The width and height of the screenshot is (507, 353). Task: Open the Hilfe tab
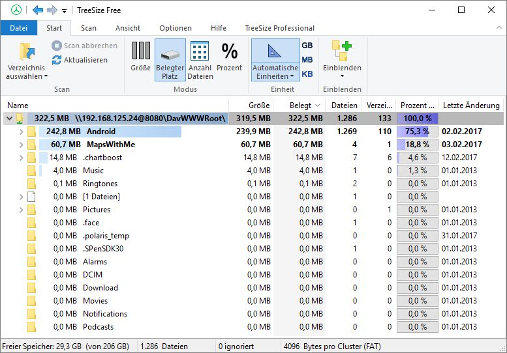click(218, 28)
